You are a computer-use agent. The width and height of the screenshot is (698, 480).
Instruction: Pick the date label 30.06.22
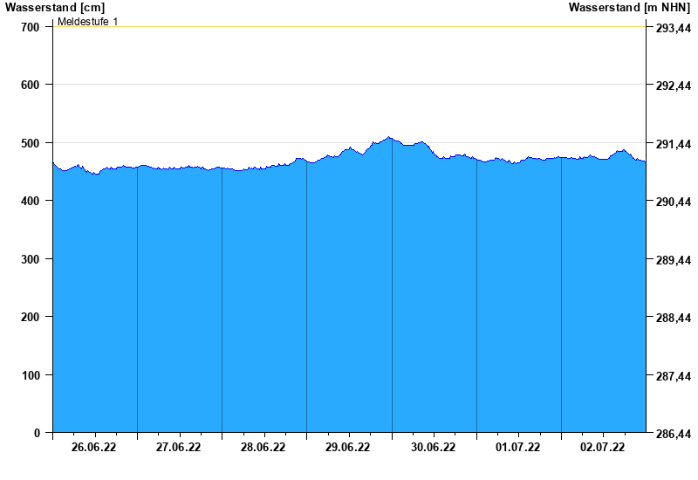pyautogui.click(x=433, y=447)
